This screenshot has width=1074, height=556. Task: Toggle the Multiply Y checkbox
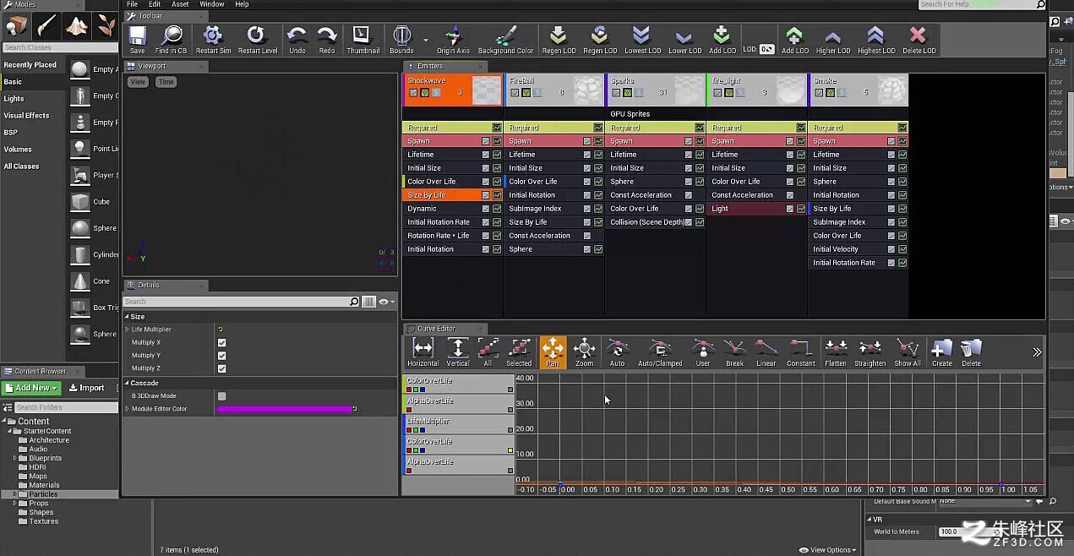[221, 356]
